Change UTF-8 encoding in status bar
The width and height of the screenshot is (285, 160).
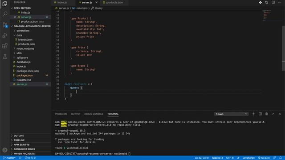[x=230, y=158]
